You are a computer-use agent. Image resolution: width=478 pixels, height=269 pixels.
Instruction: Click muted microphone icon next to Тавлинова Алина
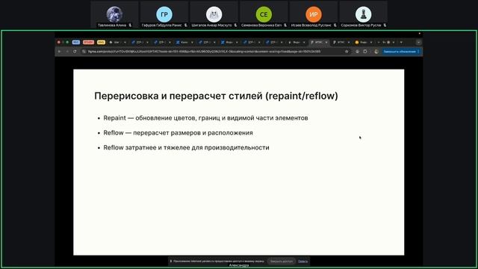pyautogui.click(x=130, y=25)
